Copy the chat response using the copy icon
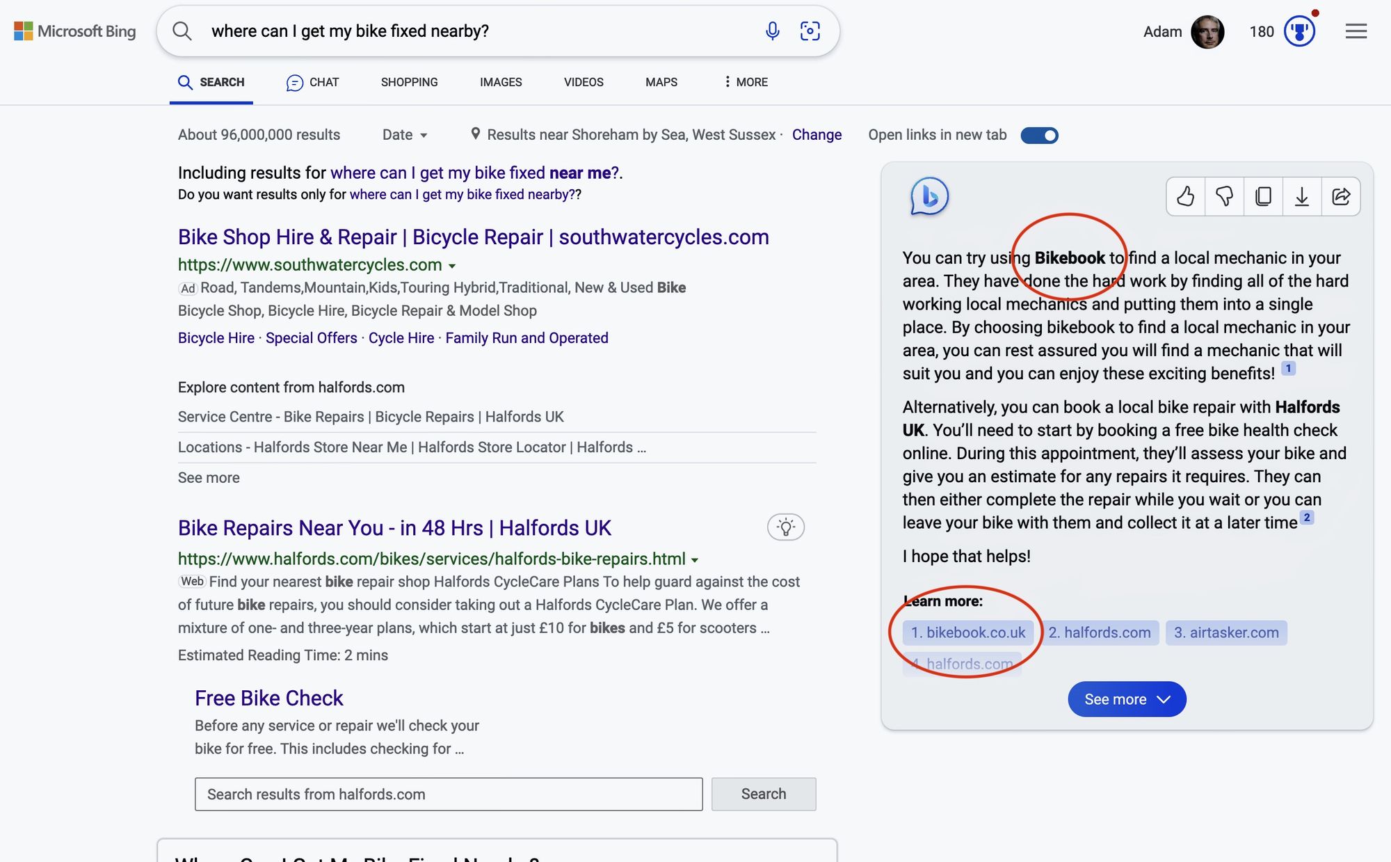The height and width of the screenshot is (862, 1391). [1263, 197]
